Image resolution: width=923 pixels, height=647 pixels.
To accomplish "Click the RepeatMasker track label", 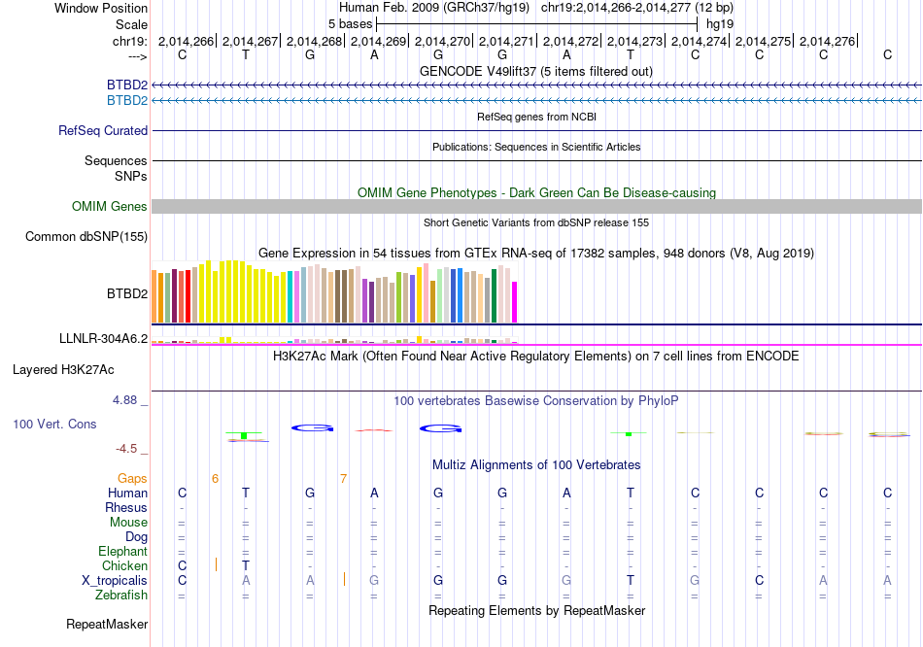I will pos(107,624).
